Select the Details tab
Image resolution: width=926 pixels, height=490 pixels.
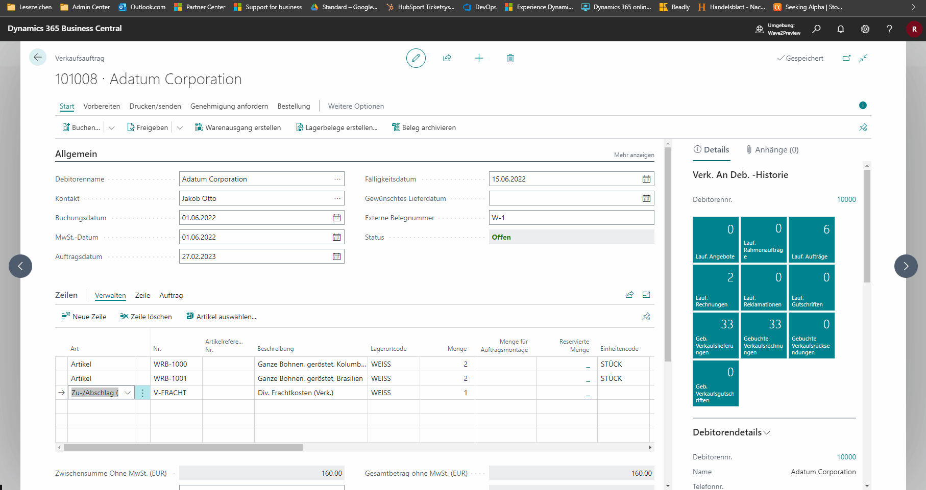711,150
